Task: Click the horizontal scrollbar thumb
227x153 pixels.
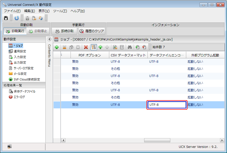Action: tap(157, 140)
